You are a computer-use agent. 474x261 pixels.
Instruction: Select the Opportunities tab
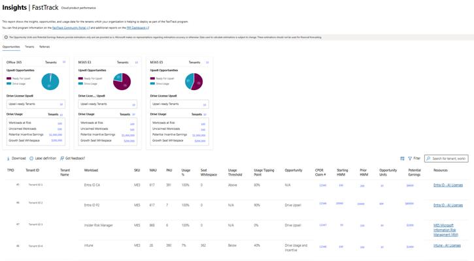pyautogui.click(x=11, y=47)
